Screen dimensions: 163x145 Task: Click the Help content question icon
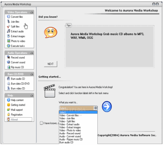click(8, 100)
